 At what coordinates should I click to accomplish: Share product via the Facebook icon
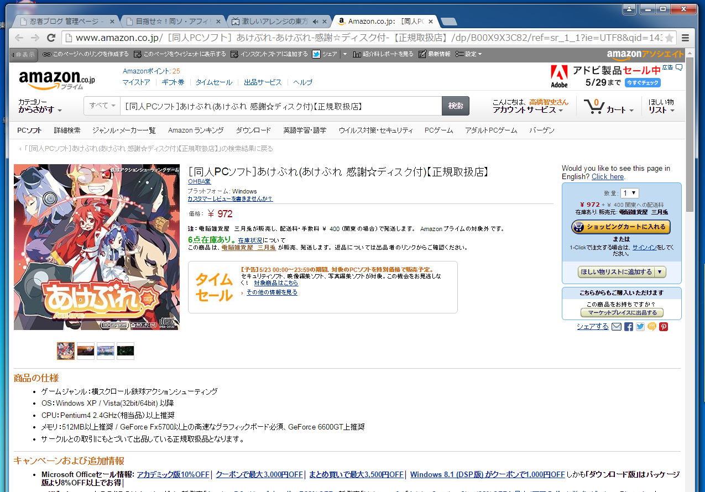(x=628, y=327)
